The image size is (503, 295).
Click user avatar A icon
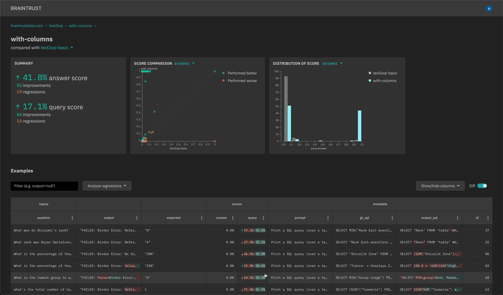(x=489, y=8)
